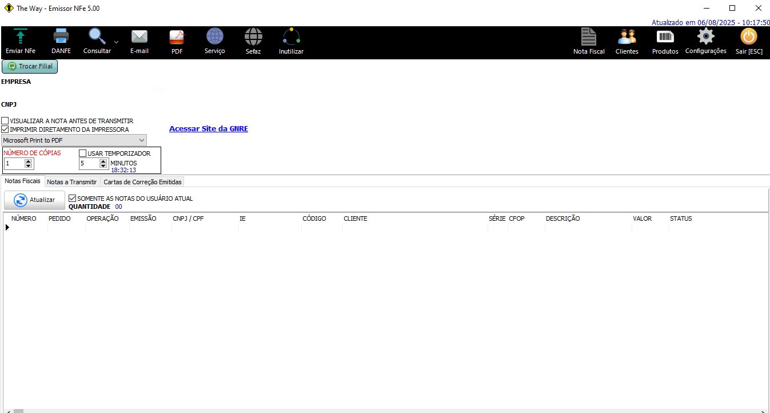770x413 pixels.
Task: Click the Enviar NFe upload icon
Action: pyautogui.click(x=21, y=38)
